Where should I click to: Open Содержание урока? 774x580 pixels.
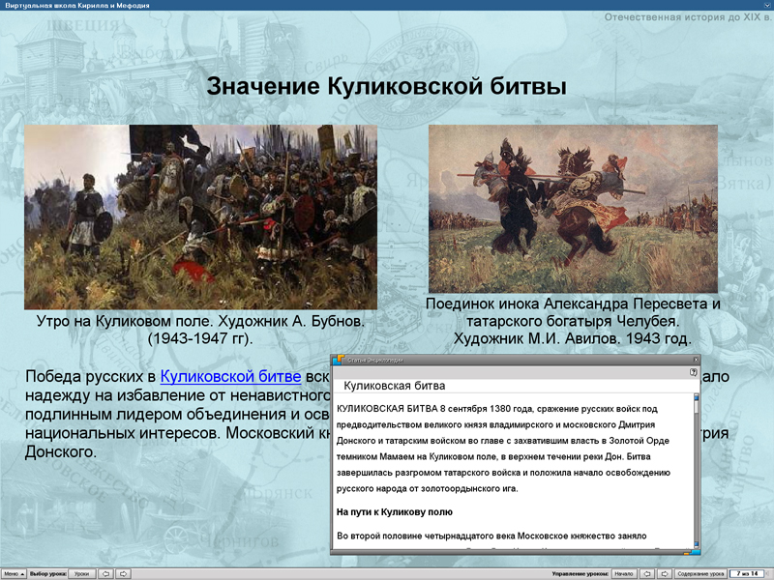(x=700, y=573)
